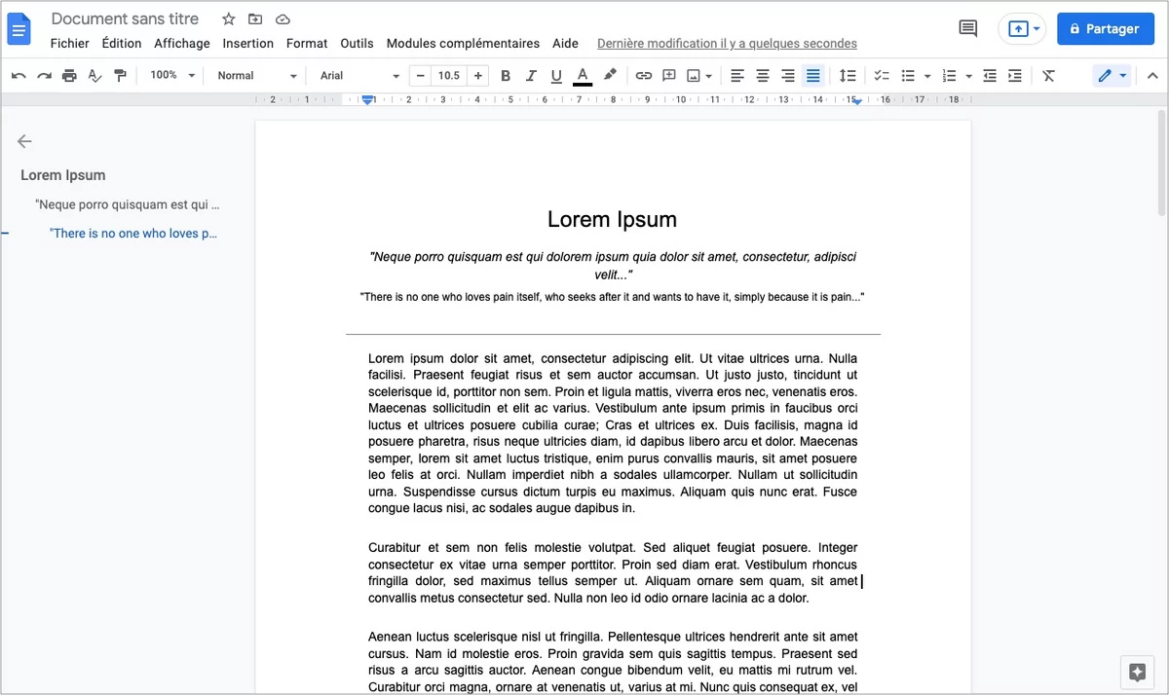Viewport: 1169px width, 695px height.
Task: Open the Normal paragraph style dropdown
Action: [257, 75]
